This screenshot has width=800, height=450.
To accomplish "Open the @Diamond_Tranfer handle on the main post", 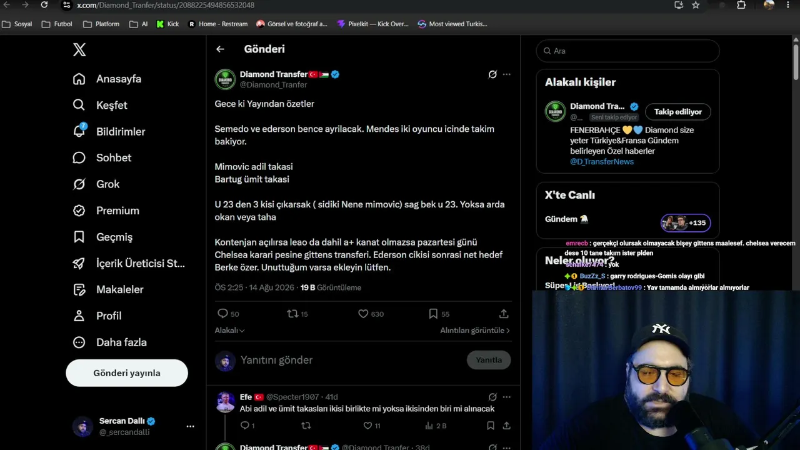I will click(x=274, y=85).
